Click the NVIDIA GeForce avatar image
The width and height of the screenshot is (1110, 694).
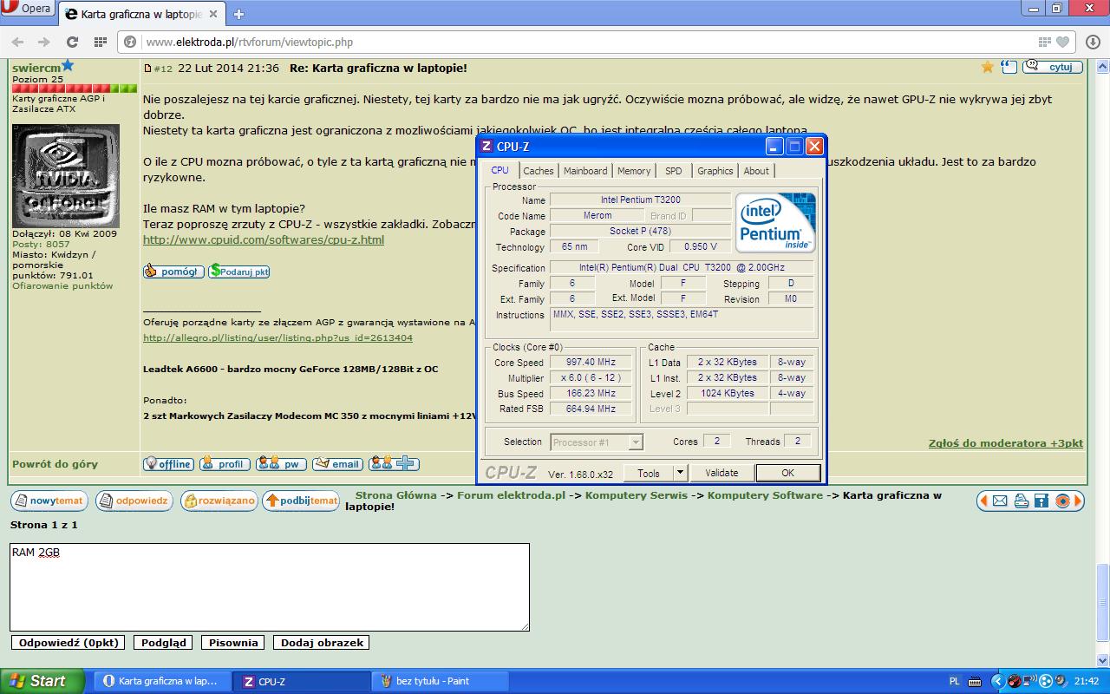point(66,176)
